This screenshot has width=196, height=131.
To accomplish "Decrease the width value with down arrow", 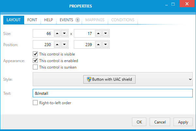I will (x=64, y=34).
